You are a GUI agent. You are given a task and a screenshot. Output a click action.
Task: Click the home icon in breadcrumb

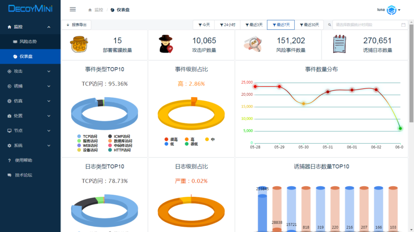pos(90,10)
